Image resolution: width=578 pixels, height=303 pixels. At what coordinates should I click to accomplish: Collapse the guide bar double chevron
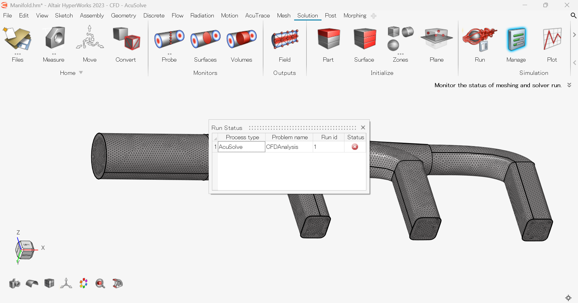569,85
